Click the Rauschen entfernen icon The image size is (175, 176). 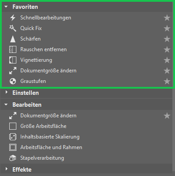click(x=13, y=49)
